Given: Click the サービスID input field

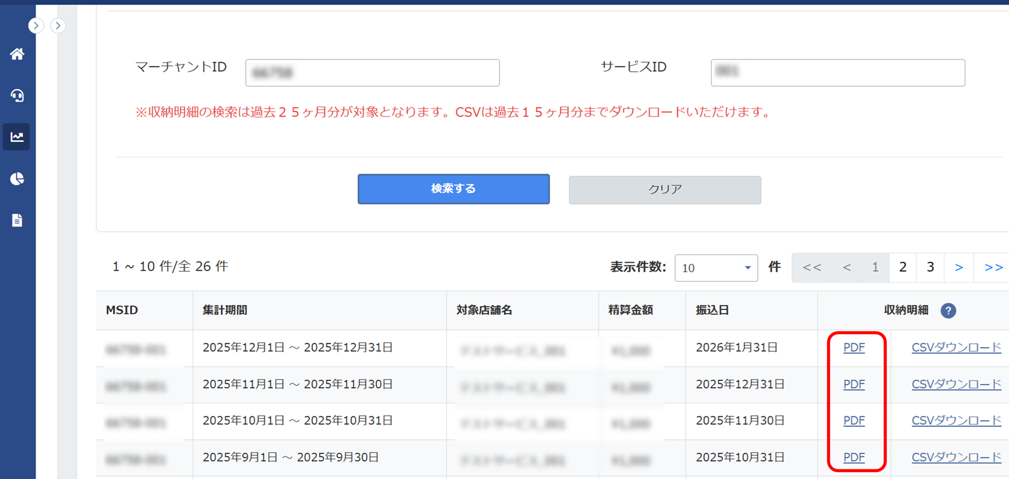Looking at the screenshot, I should 837,73.
